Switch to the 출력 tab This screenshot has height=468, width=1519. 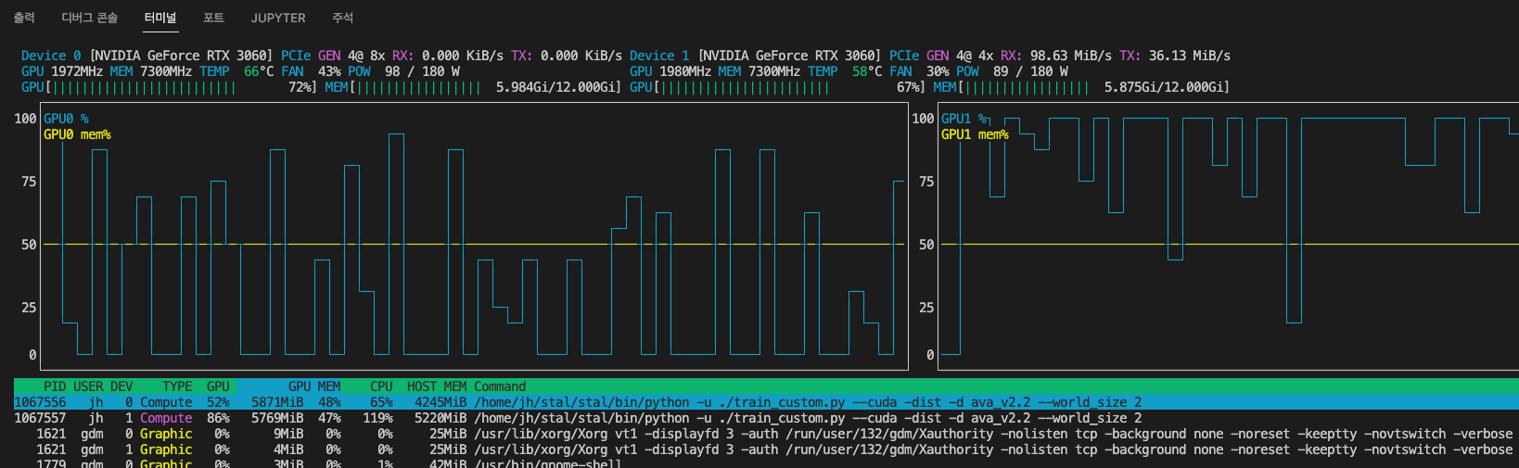pyautogui.click(x=24, y=18)
